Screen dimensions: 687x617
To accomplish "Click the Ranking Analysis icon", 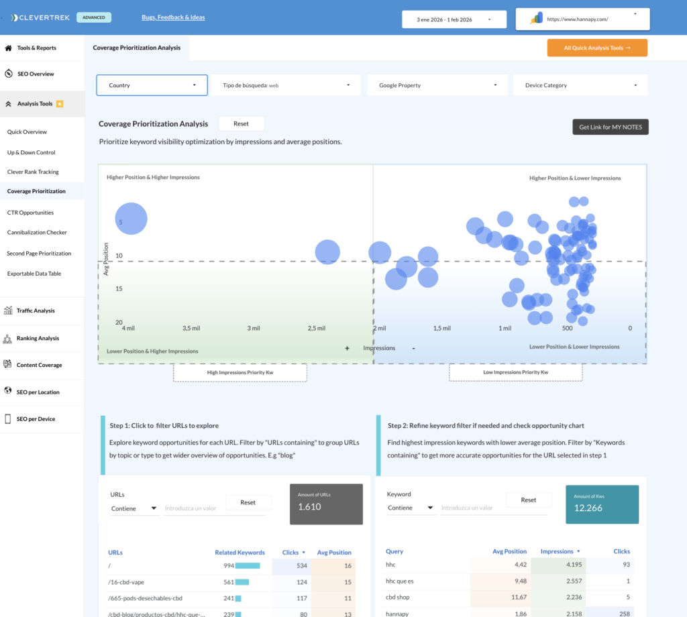I will point(9,339).
